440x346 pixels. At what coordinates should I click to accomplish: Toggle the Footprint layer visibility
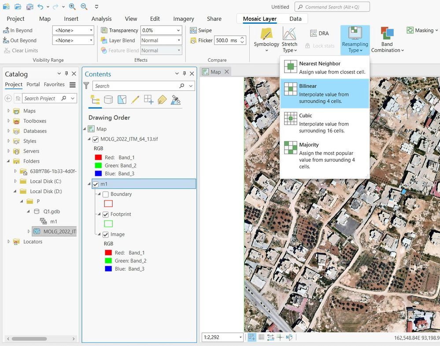106,215
